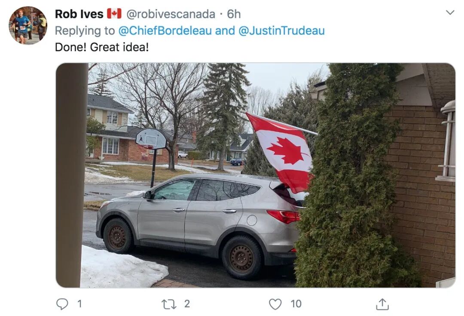Click the reply count number 1
This screenshot has width=464, height=316.
click(x=79, y=304)
